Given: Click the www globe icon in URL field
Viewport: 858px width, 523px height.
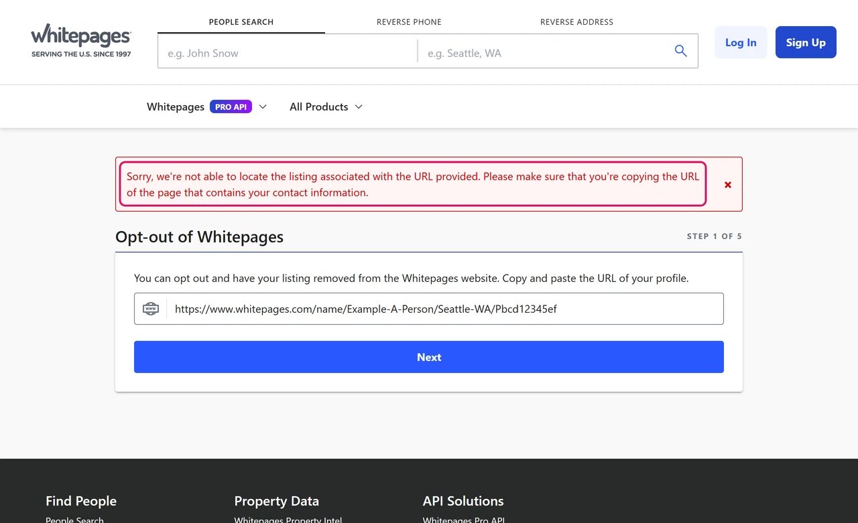Looking at the screenshot, I should tap(151, 309).
